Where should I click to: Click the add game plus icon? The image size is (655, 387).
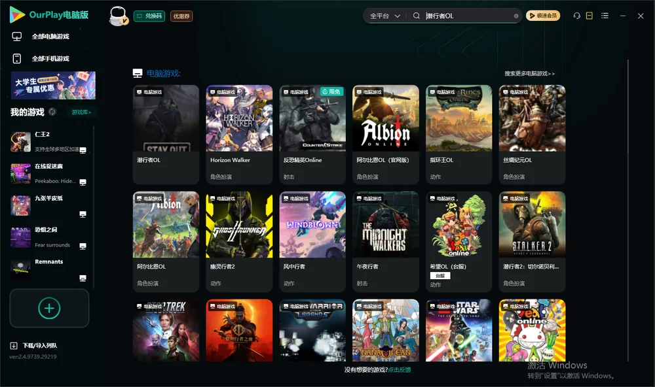49,308
